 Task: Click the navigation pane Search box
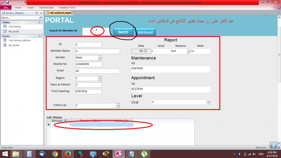(20, 18)
